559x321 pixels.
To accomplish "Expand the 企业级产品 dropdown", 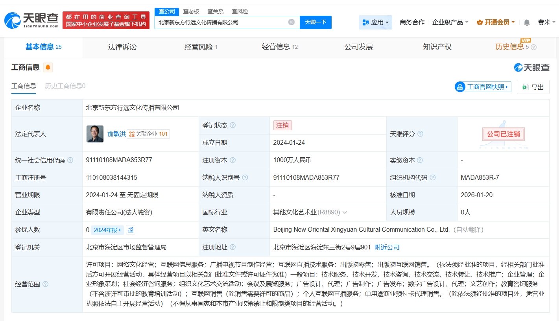I will click(x=450, y=22).
